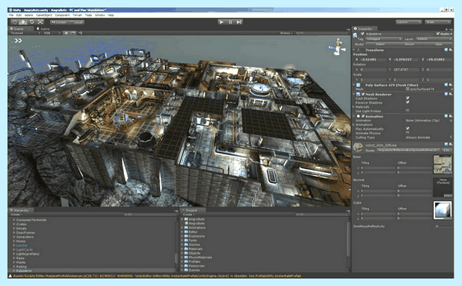Viewport: 462px width, 286px height.
Task: Toggle Animation component enabled checkbox
Action: pyautogui.click(x=363, y=116)
